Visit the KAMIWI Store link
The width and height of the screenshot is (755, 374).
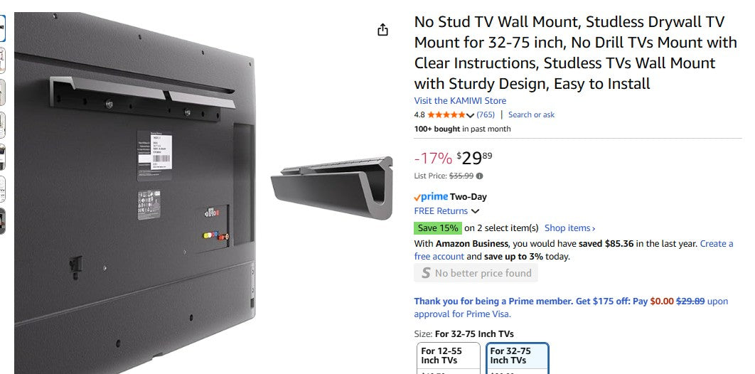[460, 101]
